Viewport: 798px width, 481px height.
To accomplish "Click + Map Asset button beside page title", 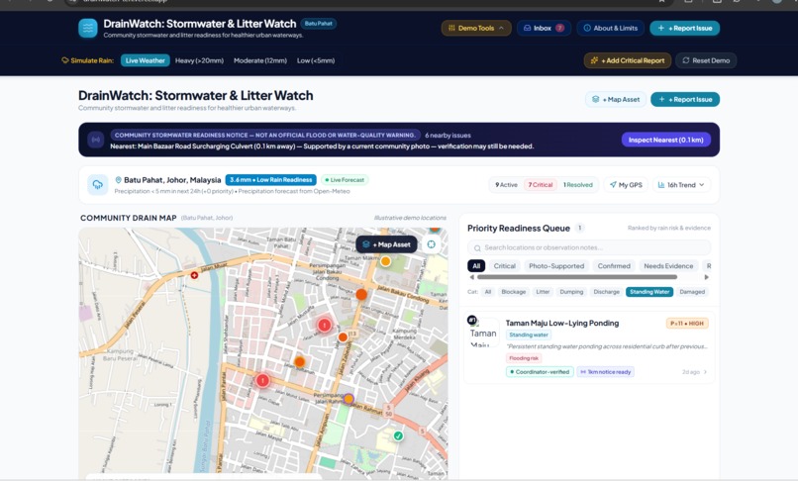I will [x=616, y=99].
